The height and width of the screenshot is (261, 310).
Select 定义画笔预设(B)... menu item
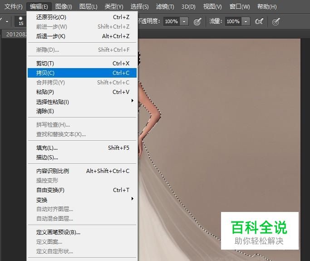[x=82, y=232]
